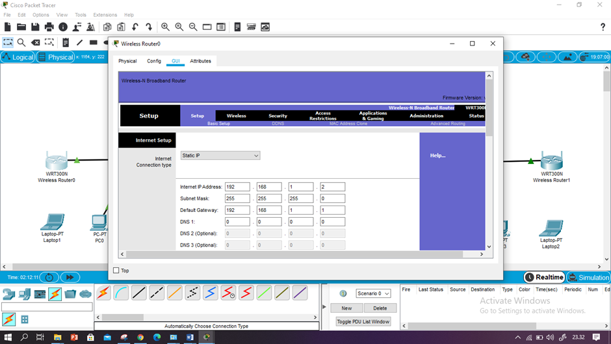Click Fast Forward Time button
The width and height of the screenshot is (611, 344).
pos(70,277)
